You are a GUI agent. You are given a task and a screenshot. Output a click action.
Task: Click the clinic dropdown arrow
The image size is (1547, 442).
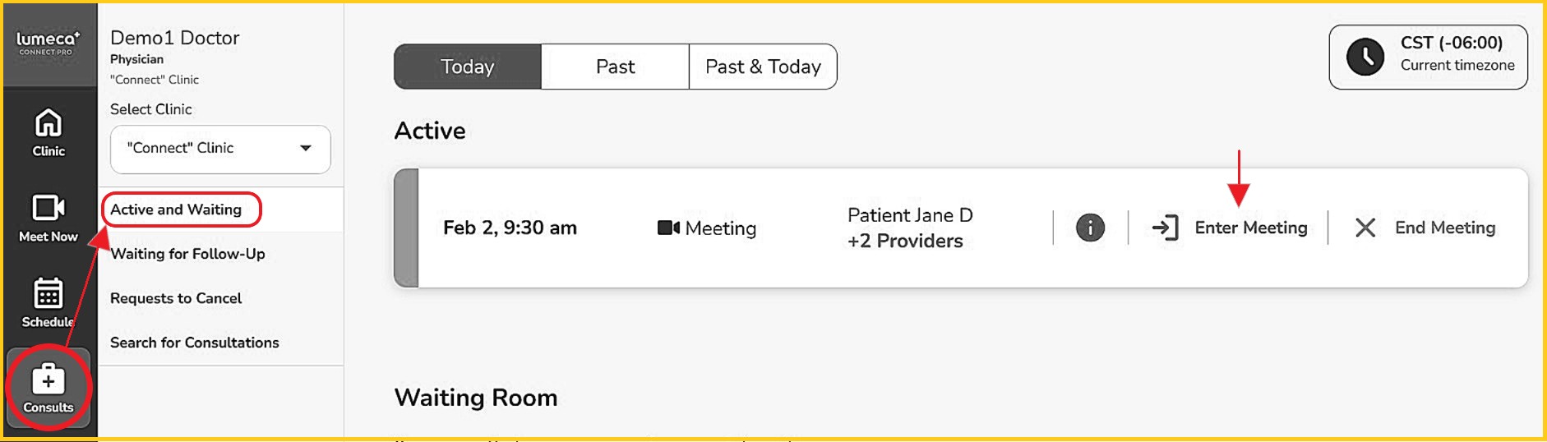(306, 149)
